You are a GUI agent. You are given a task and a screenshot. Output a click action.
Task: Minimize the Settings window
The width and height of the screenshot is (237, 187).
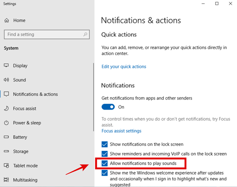point(203,3)
